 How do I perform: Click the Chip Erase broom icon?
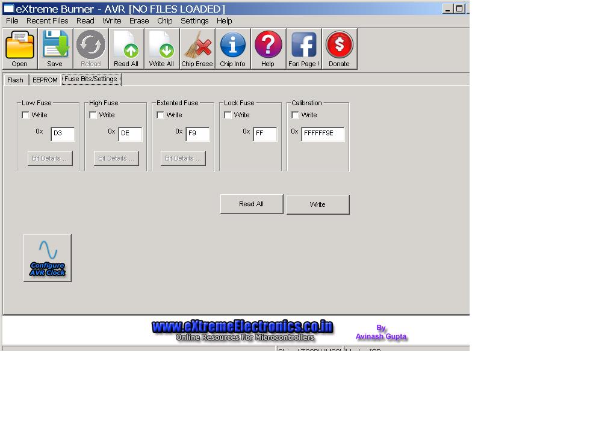tap(197, 49)
